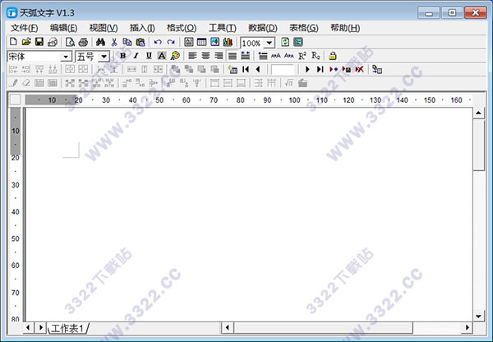493x342 pixels.
Task: Open a file with the folder icon
Action: pyautogui.click(x=26, y=42)
